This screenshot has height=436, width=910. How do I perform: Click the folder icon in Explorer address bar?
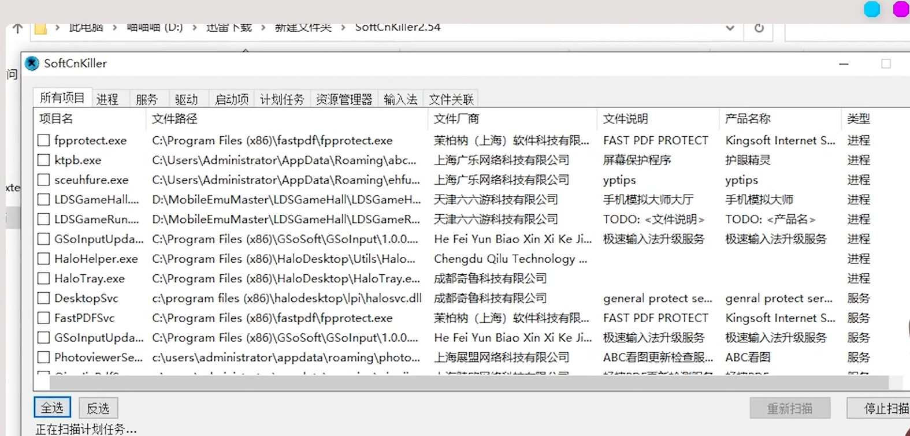click(40, 29)
